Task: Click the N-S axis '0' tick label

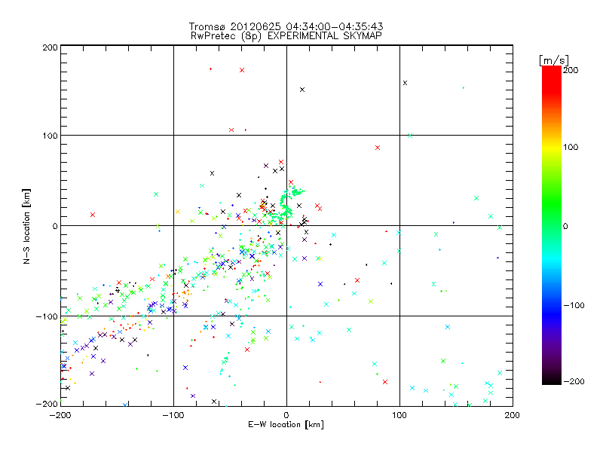Action: 55,226
